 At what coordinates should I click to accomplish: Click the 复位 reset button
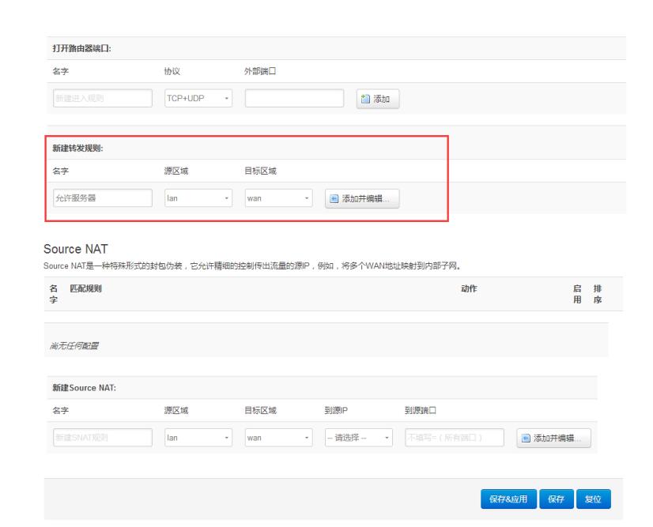[593, 499]
